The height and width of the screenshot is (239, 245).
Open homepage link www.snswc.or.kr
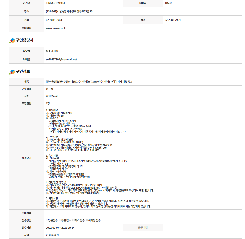[56, 28]
